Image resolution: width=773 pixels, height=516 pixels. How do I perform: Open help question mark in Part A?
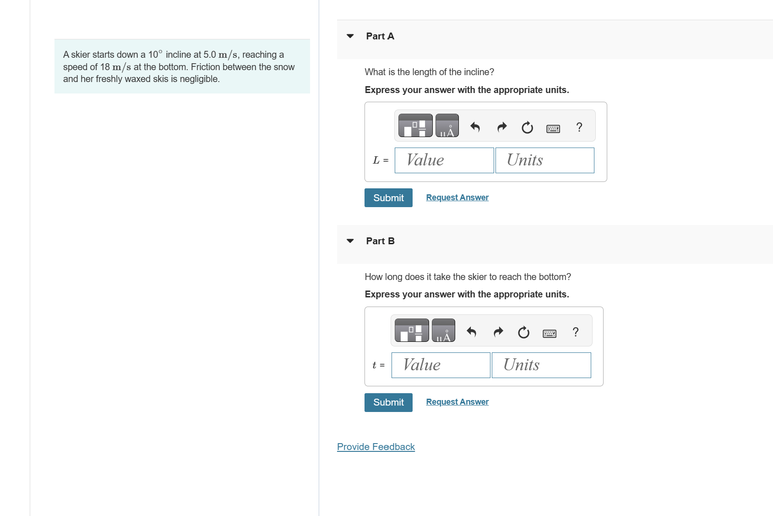[x=579, y=127]
